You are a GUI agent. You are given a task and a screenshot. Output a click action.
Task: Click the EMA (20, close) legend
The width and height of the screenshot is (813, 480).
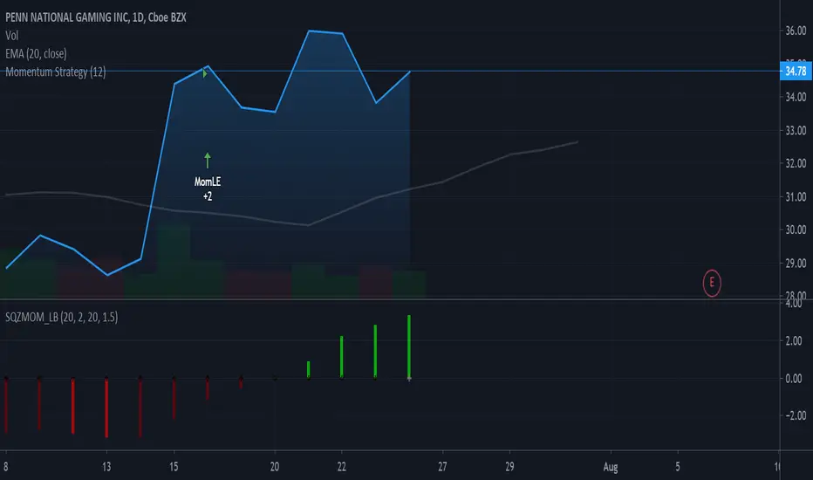click(x=36, y=53)
